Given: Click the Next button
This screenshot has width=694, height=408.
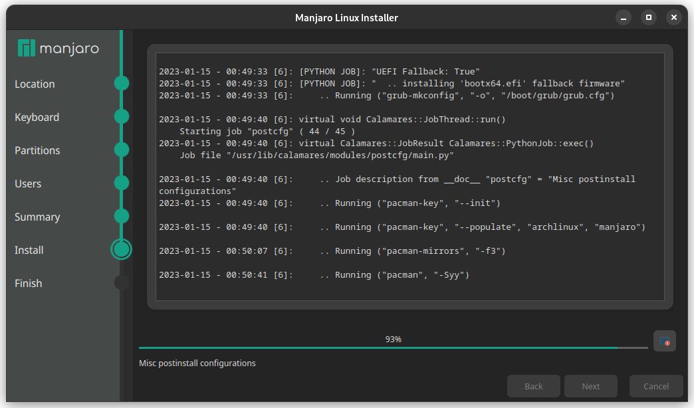Looking at the screenshot, I should click(591, 386).
